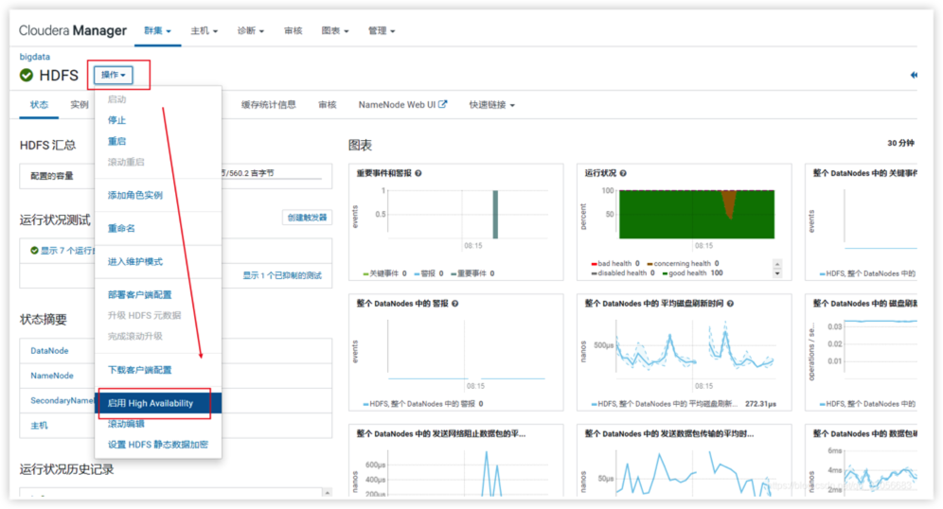
Task: Click the HDFS green health status icon
Action: 27,75
